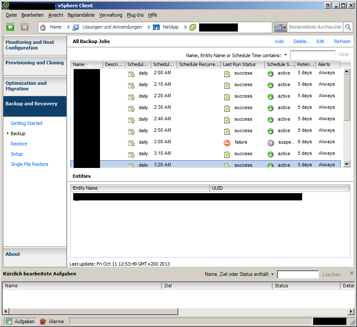The width and height of the screenshot is (357, 327).
Task: Click the grey forward navigation arrow
Action: pos(25,27)
